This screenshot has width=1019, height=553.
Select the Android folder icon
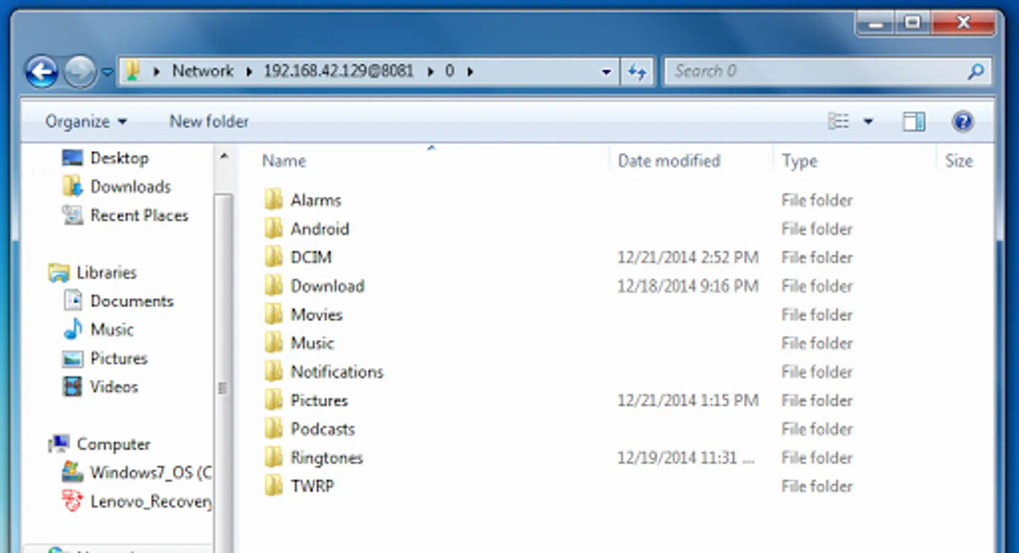273,229
